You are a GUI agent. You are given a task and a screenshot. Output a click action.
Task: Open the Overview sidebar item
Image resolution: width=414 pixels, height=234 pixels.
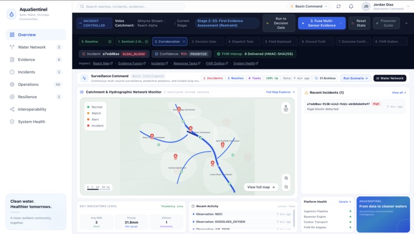pyautogui.click(x=36, y=34)
